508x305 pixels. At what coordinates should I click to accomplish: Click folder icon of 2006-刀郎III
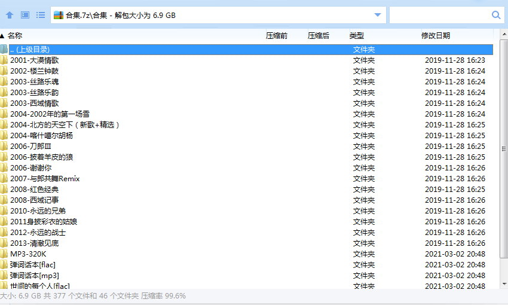tap(4, 146)
